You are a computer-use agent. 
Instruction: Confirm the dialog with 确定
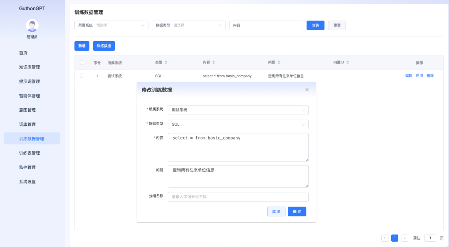[x=297, y=211]
